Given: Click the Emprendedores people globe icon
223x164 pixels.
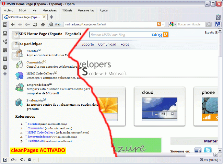Looking at the screenshot, I should (20, 87).
